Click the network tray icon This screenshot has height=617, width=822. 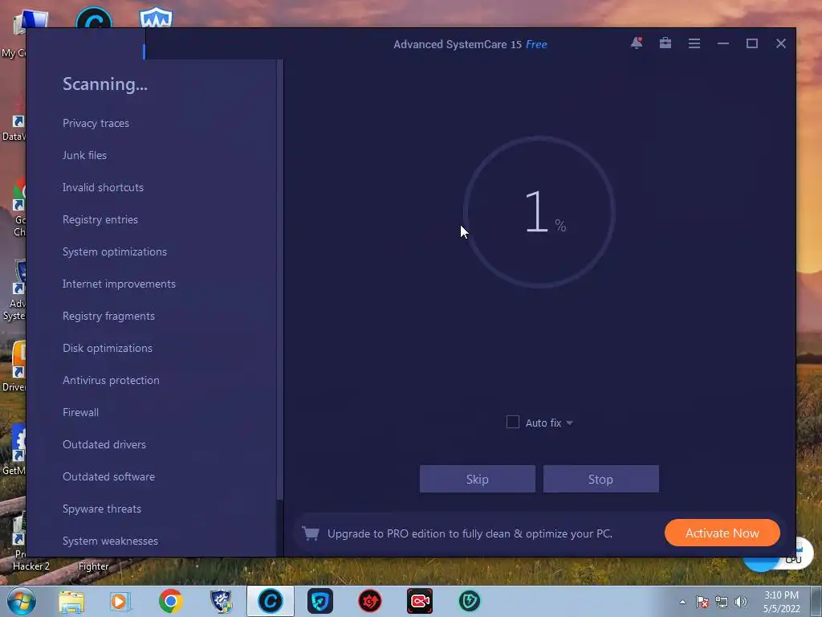tap(722, 602)
